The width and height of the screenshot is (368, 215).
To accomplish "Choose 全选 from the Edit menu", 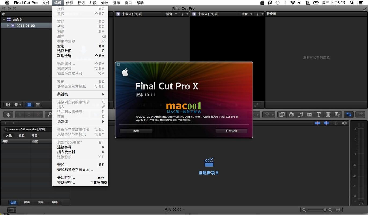I will click(x=80, y=46).
